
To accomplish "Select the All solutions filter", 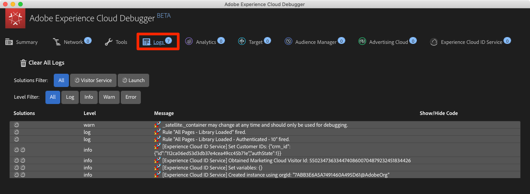I will 61,80.
